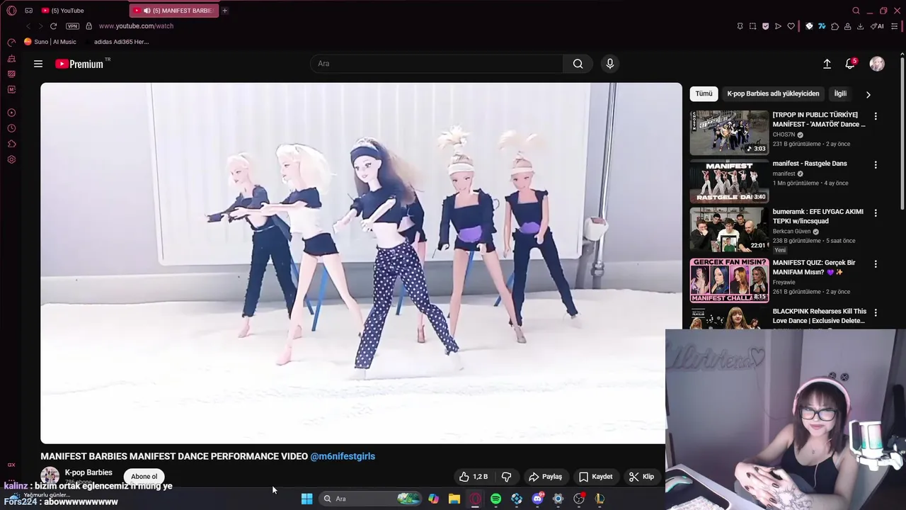Open the Aria AI button
The height and width of the screenshot is (510, 906).
click(x=877, y=26)
